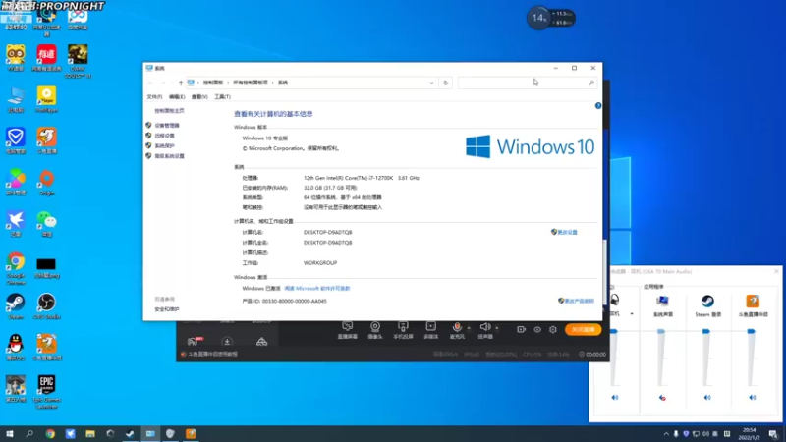Open the Tools menu in the System window
The image size is (786, 442).
[222, 96]
